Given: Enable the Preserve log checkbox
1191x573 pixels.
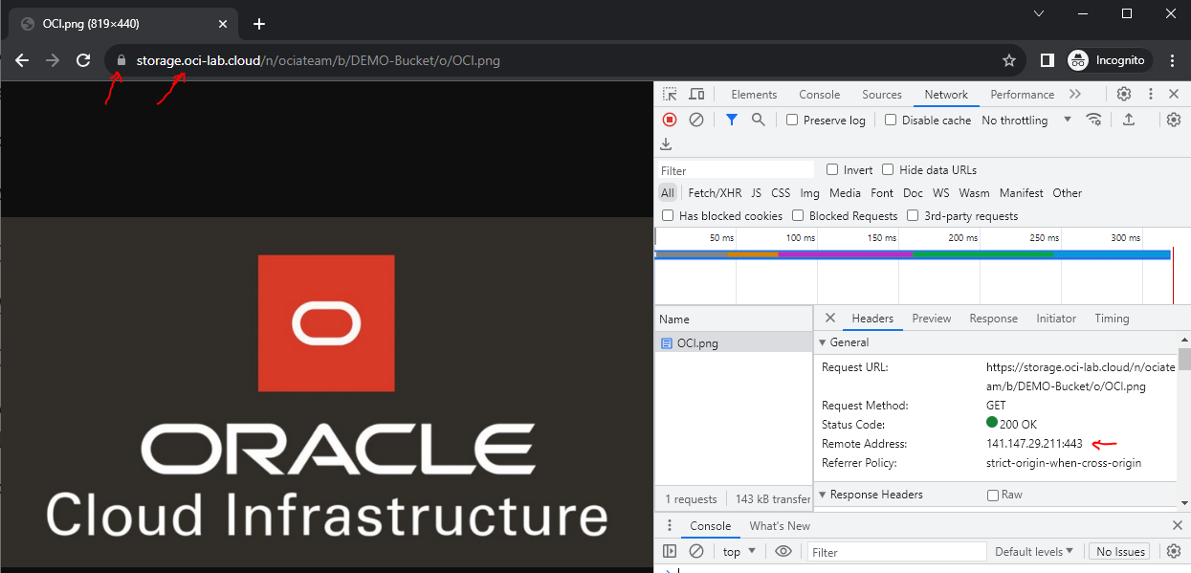Looking at the screenshot, I should point(792,121).
